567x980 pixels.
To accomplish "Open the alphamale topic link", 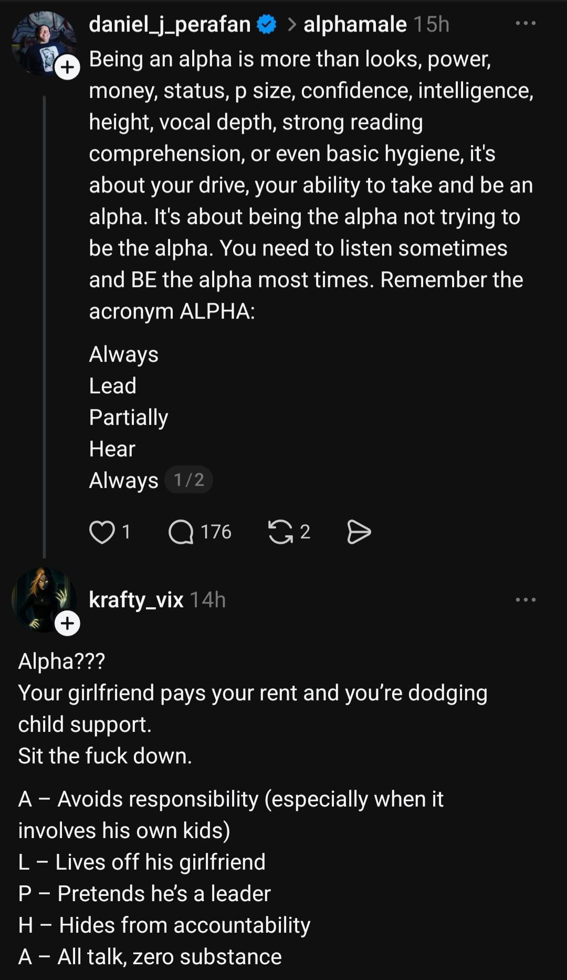I will pyautogui.click(x=355, y=24).
